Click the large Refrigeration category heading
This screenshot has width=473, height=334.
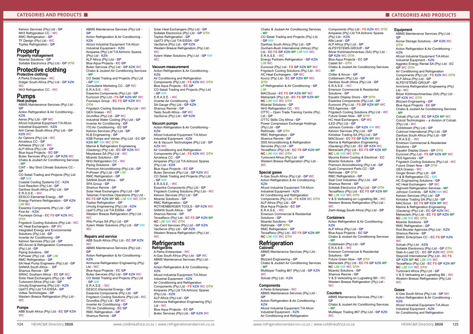pos(276,243)
